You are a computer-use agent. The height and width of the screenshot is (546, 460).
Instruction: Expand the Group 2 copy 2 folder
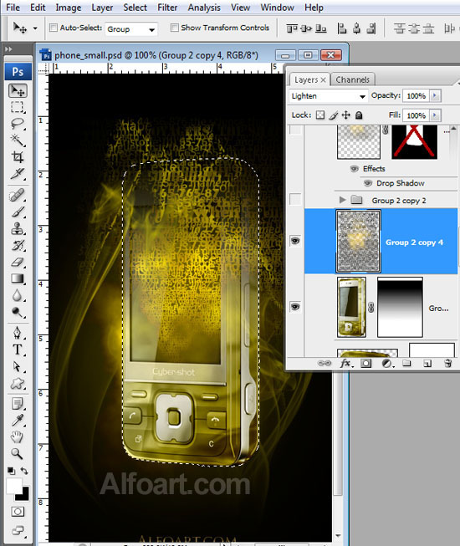pyautogui.click(x=342, y=200)
